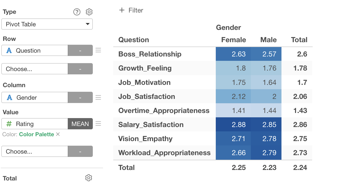Remove the Color Palette setting
Screen dimensions: 362x183
pos(58,134)
